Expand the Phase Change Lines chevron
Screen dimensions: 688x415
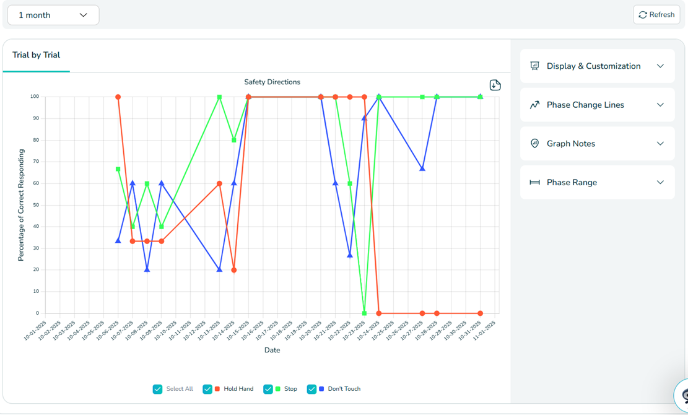point(660,105)
